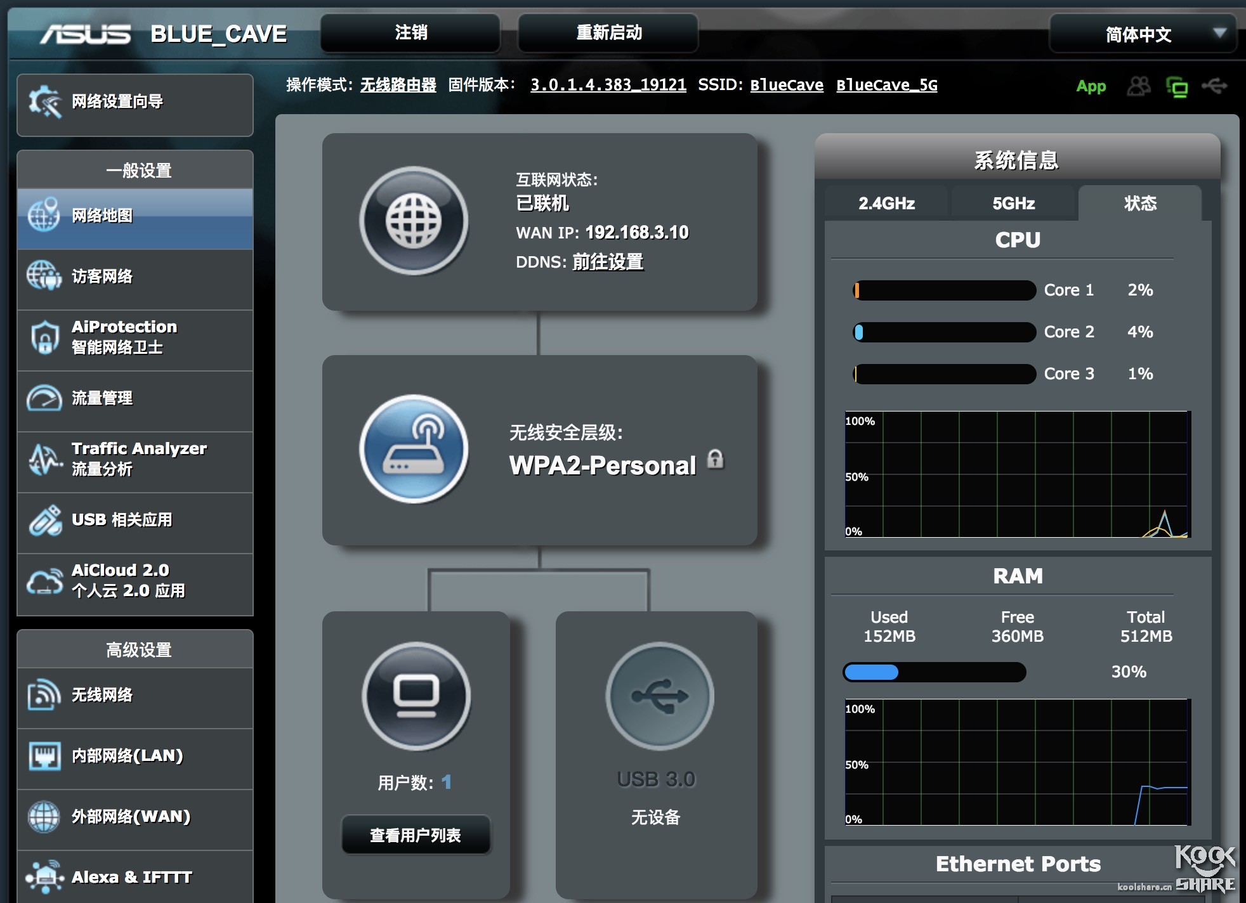Open 网络地图 network map icon
Screen dimensions: 1246x903
click(x=44, y=216)
